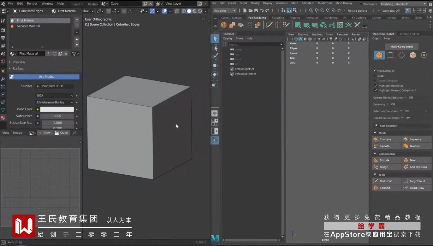
Task: Open Blender's Object Data properties tab
Action: [3, 110]
